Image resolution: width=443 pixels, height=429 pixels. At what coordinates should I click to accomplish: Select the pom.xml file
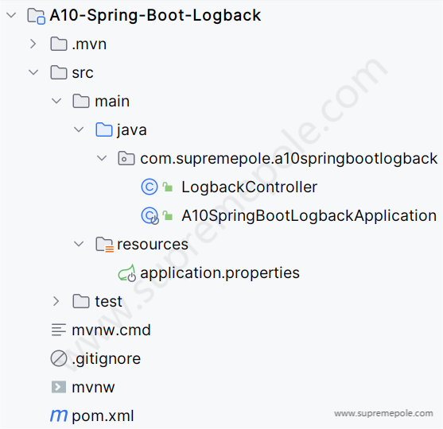[103, 415]
